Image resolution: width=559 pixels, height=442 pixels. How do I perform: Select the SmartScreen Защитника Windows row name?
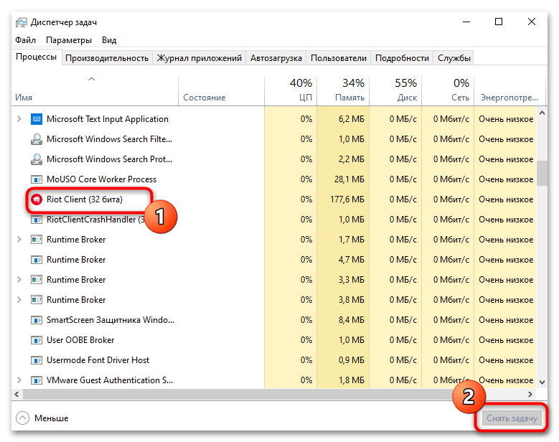[111, 320]
